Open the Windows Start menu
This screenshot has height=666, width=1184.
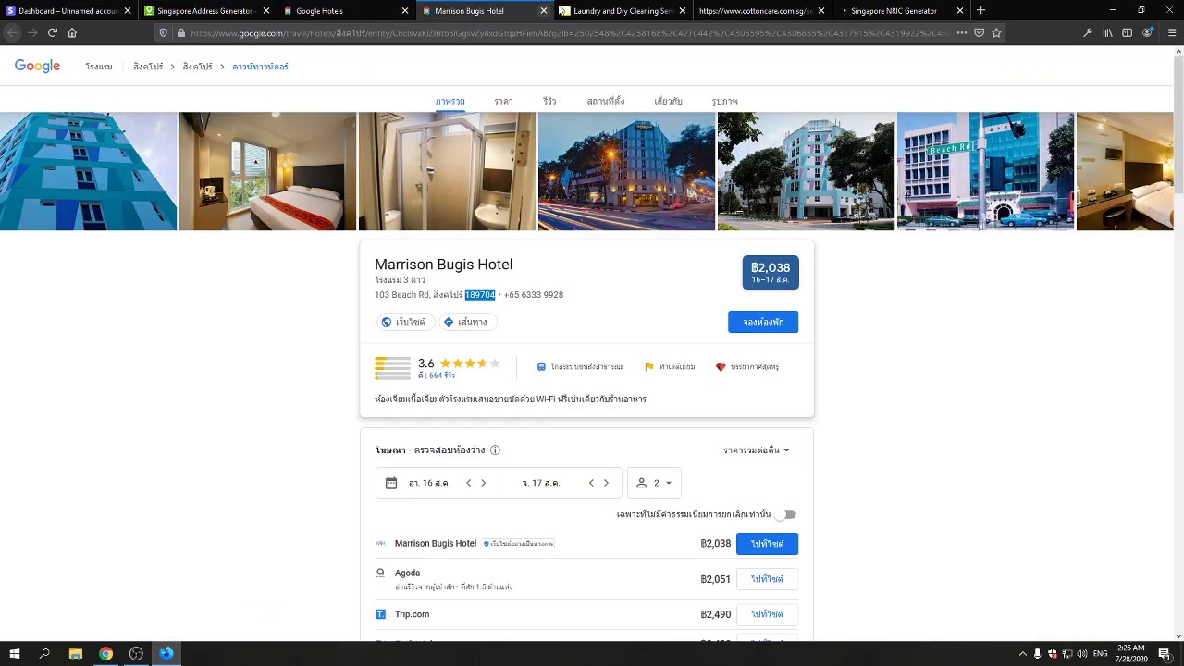(x=15, y=653)
